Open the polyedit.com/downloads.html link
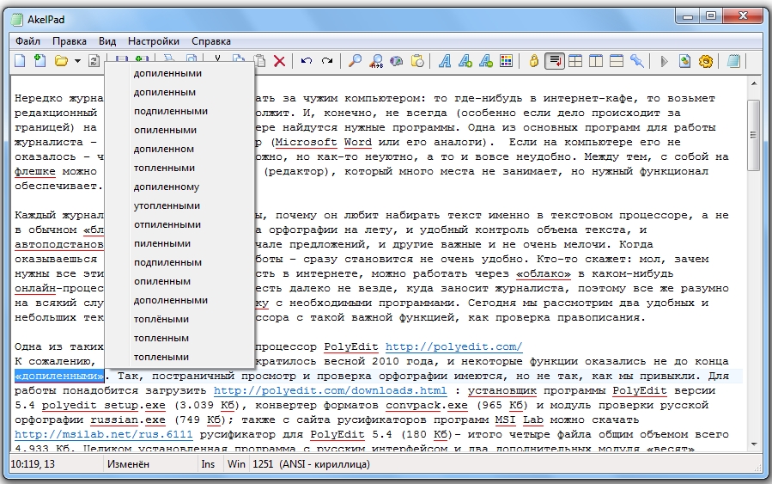Screen dimensions: 772x484 tap(330, 390)
